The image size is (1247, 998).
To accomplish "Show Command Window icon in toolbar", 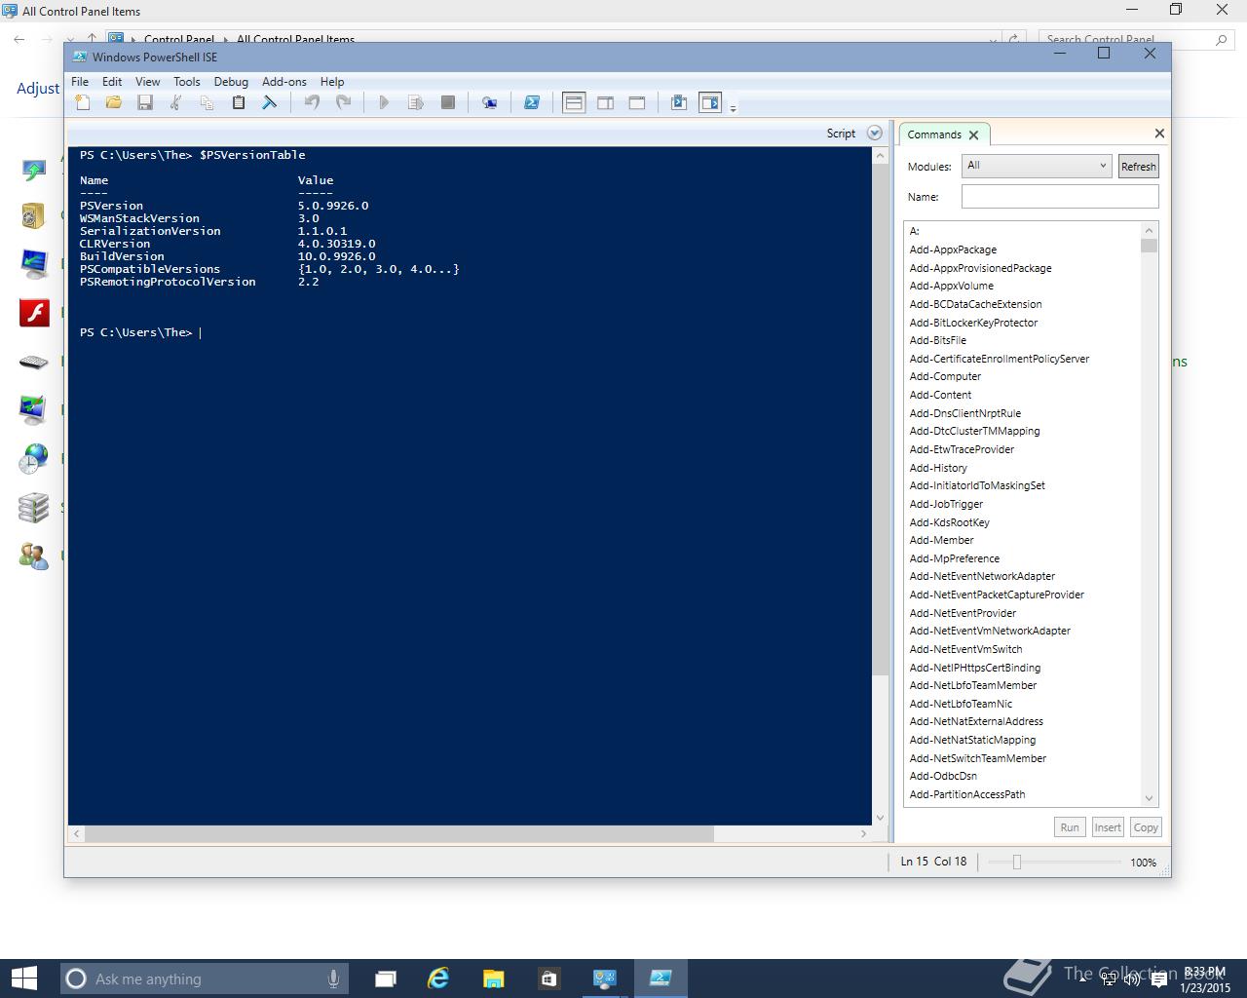I will point(679,102).
